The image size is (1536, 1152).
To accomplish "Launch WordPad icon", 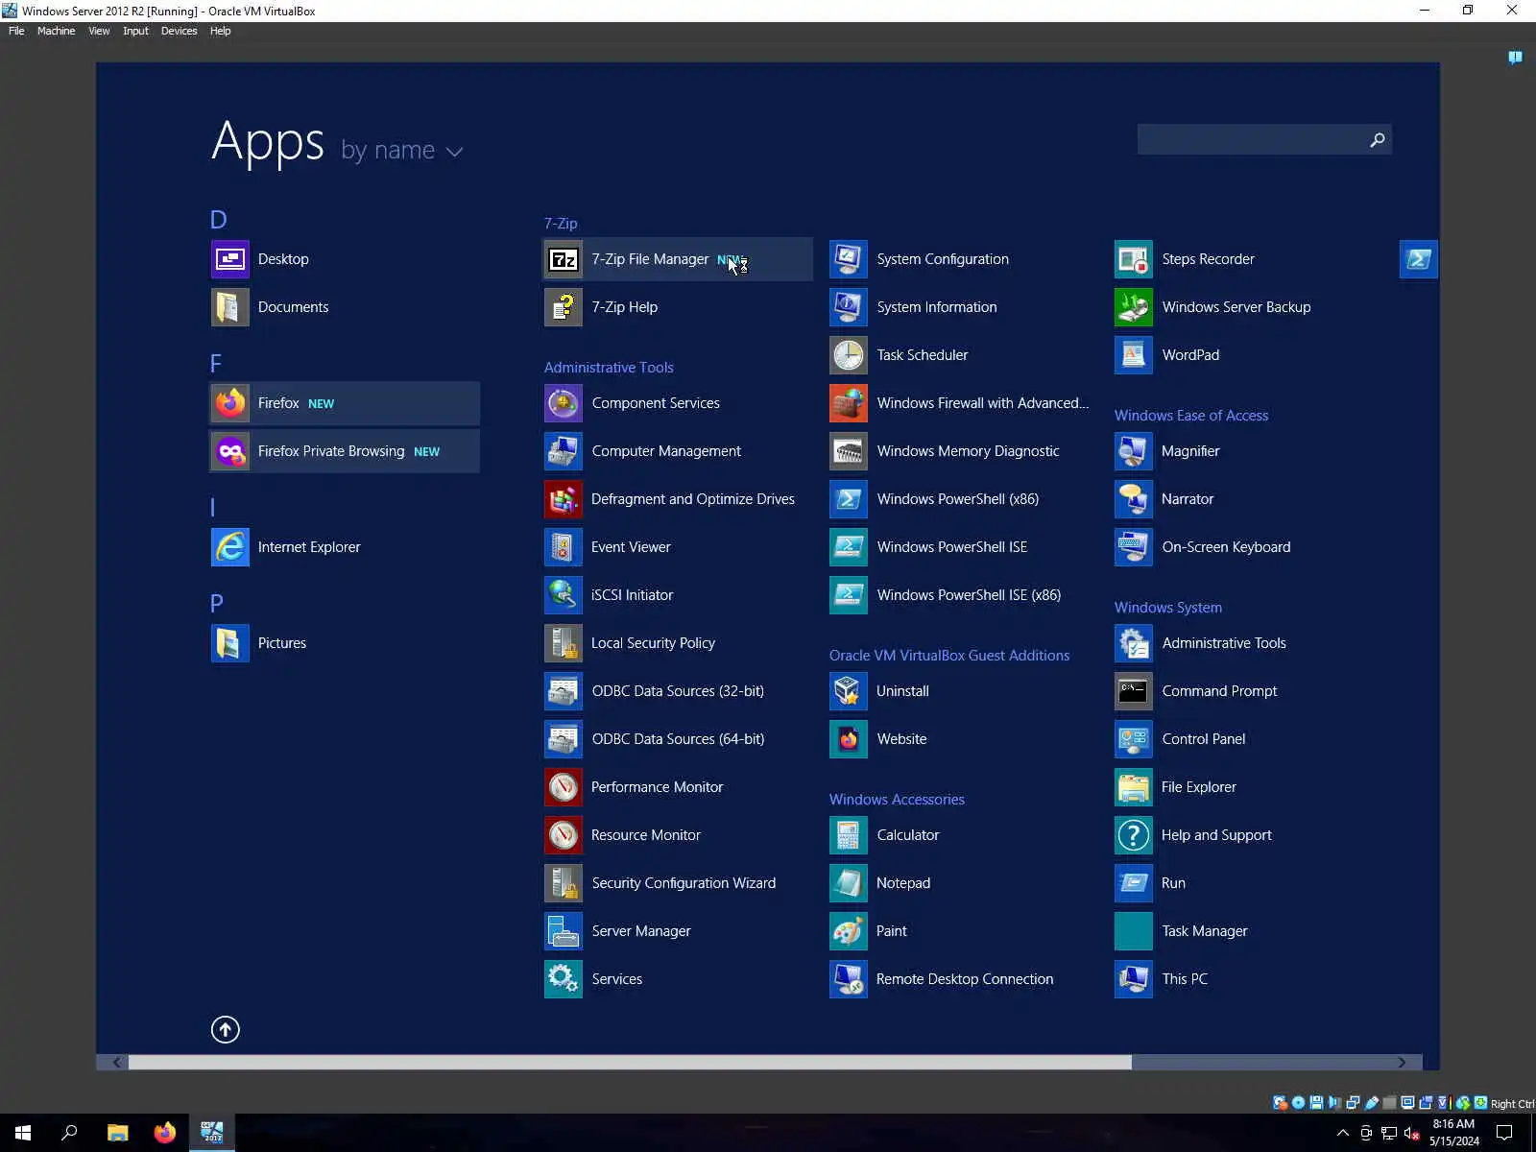I will tap(1134, 355).
